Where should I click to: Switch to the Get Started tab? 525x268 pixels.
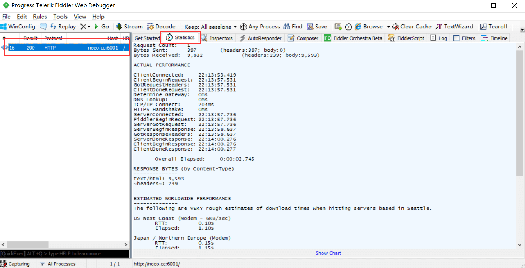pos(147,38)
